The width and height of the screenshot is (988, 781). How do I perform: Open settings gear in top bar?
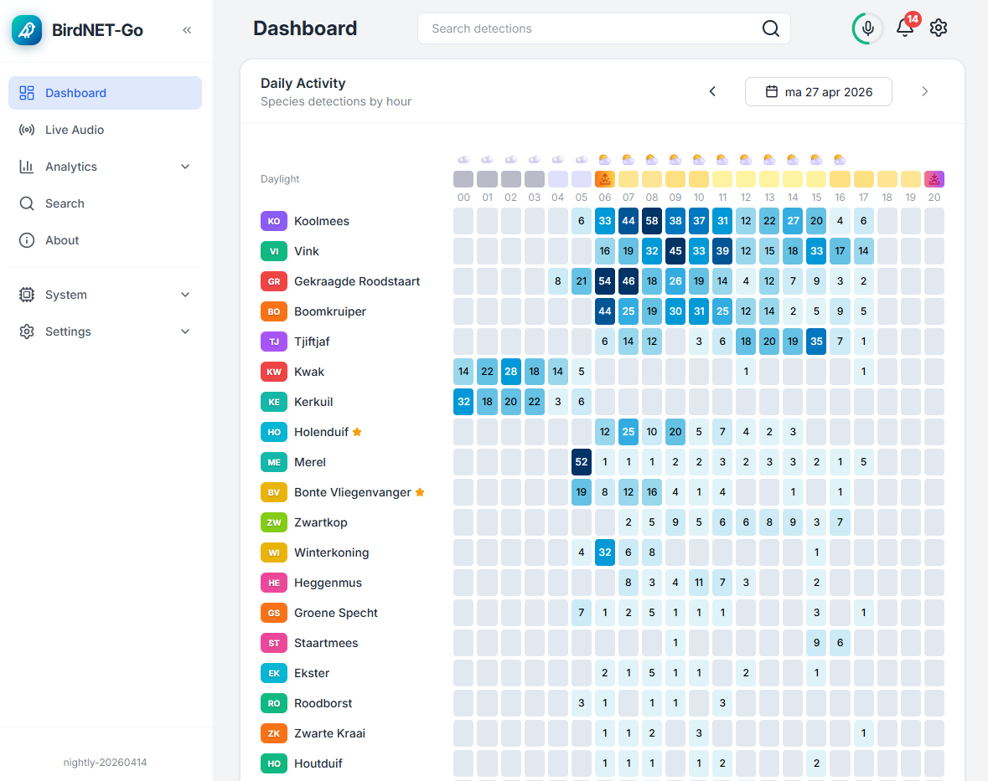click(x=939, y=28)
